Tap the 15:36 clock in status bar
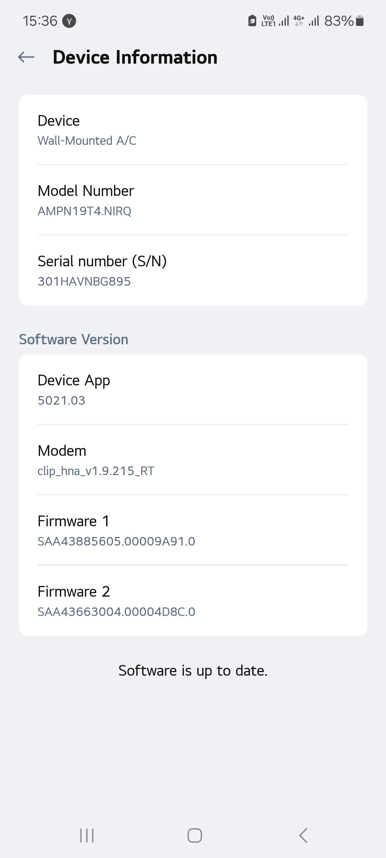 (40, 21)
